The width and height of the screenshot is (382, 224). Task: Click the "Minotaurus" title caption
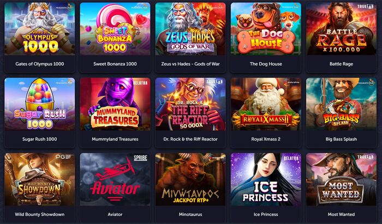[x=190, y=214]
